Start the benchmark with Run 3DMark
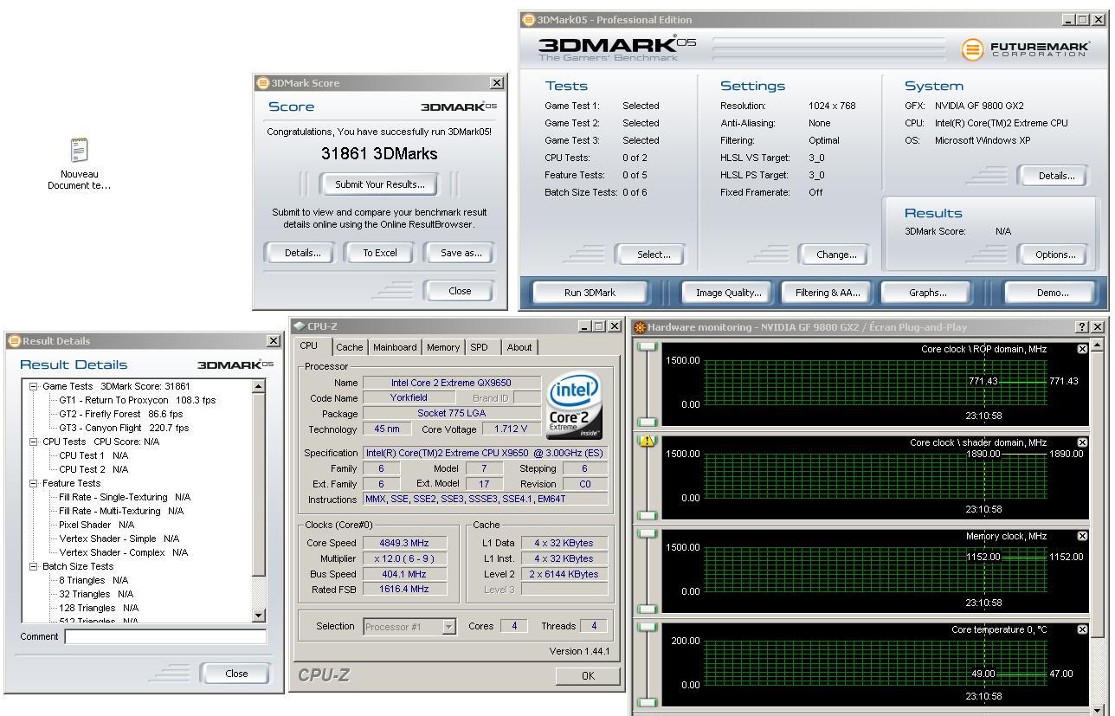The height and width of the screenshot is (716, 1115). (x=590, y=293)
